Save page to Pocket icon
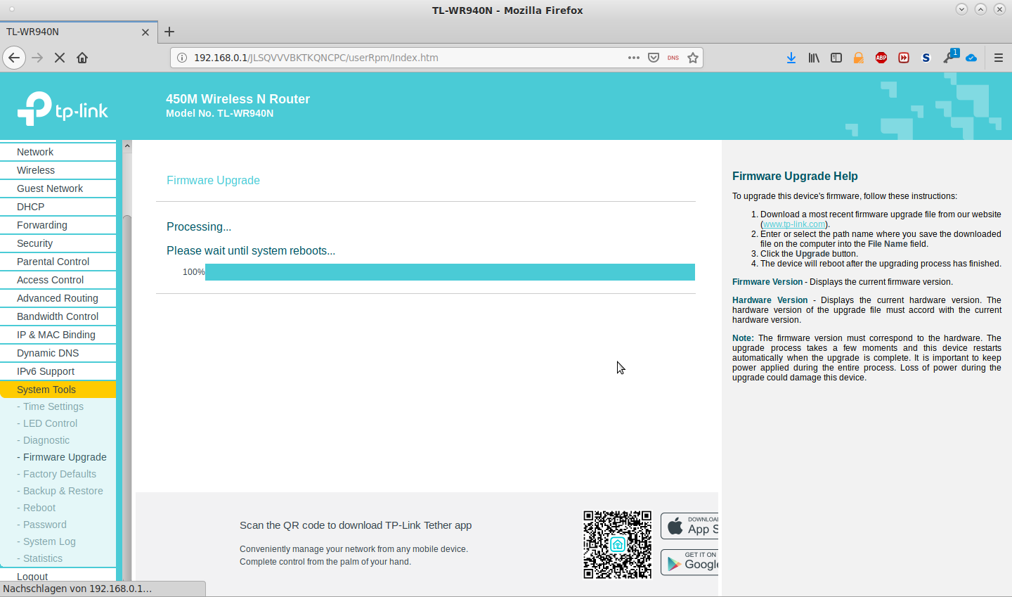 pyautogui.click(x=654, y=58)
